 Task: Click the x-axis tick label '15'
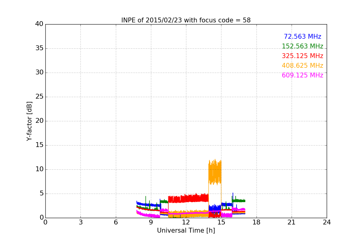pyautogui.click(x=221, y=222)
